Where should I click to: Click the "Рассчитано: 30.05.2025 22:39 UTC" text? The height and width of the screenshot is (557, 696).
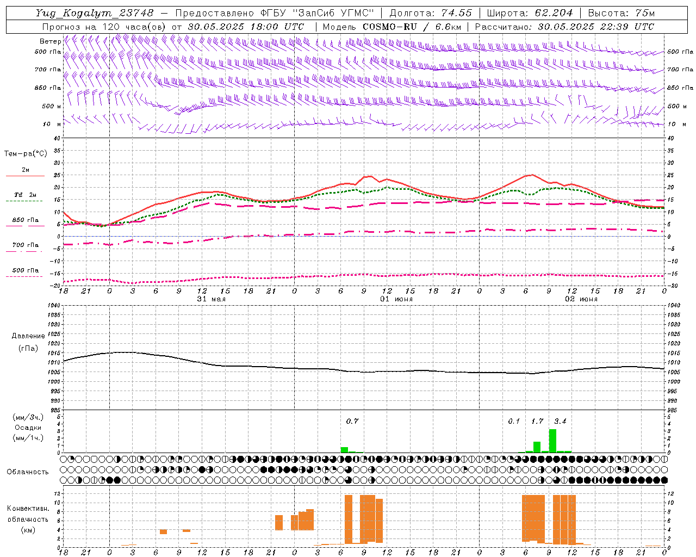point(564,27)
